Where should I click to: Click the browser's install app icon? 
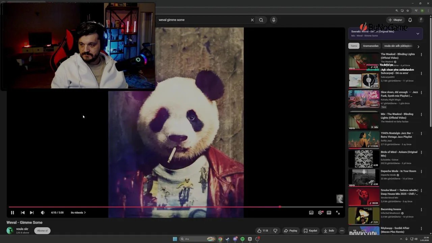click(402, 11)
